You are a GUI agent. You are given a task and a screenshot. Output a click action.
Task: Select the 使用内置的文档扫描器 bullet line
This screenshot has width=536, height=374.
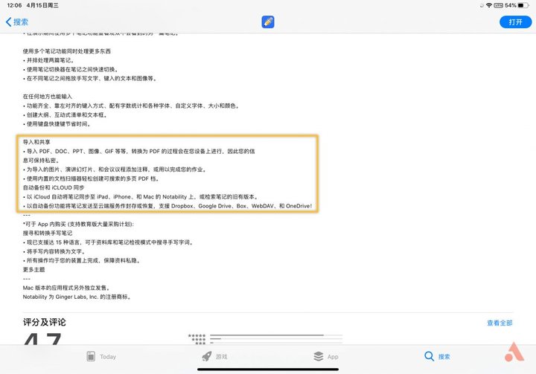pyautogui.click(x=91, y=178)
